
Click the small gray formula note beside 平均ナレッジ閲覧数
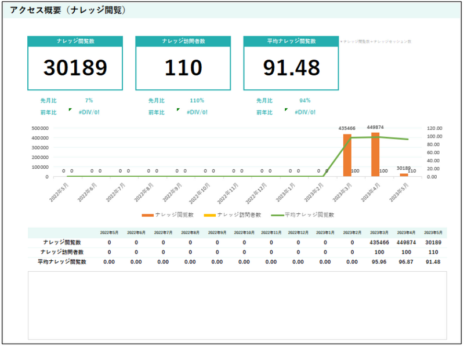coord(376,42)
